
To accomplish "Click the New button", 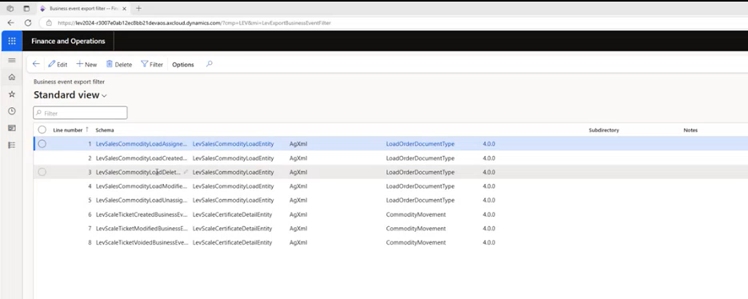I will pyautogui.click(x=86, y=65).
